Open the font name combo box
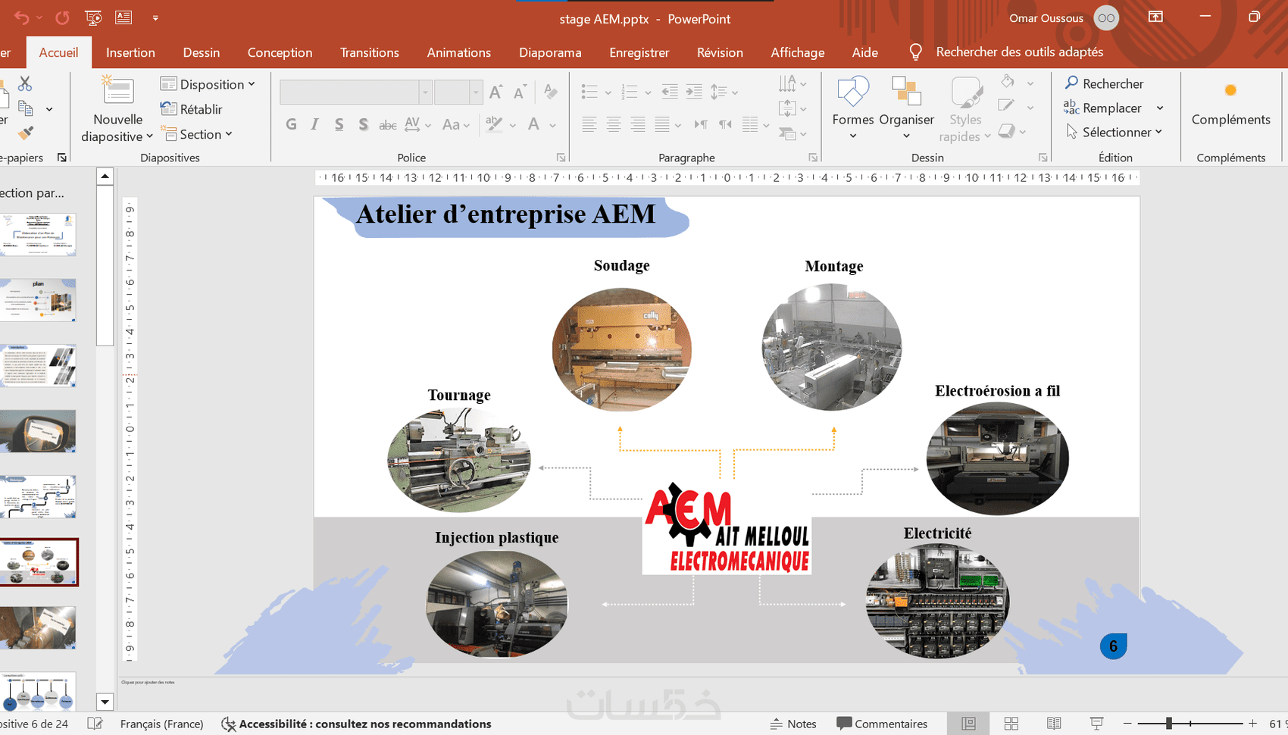 coord(355,92)
